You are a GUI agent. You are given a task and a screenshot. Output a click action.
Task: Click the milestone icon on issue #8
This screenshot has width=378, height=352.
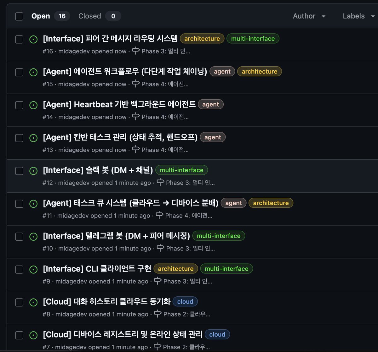(x=157, y=314)
